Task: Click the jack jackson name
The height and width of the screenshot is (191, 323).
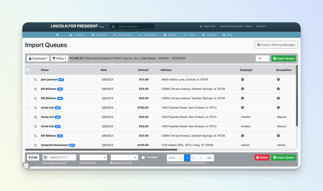Action: pyautogui.click(x=49, y=80)
